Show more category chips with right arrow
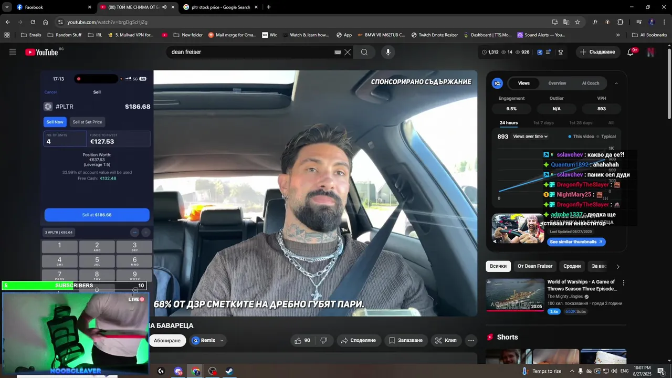The width and height of the screenshot is (672, 378). (618, 266)
